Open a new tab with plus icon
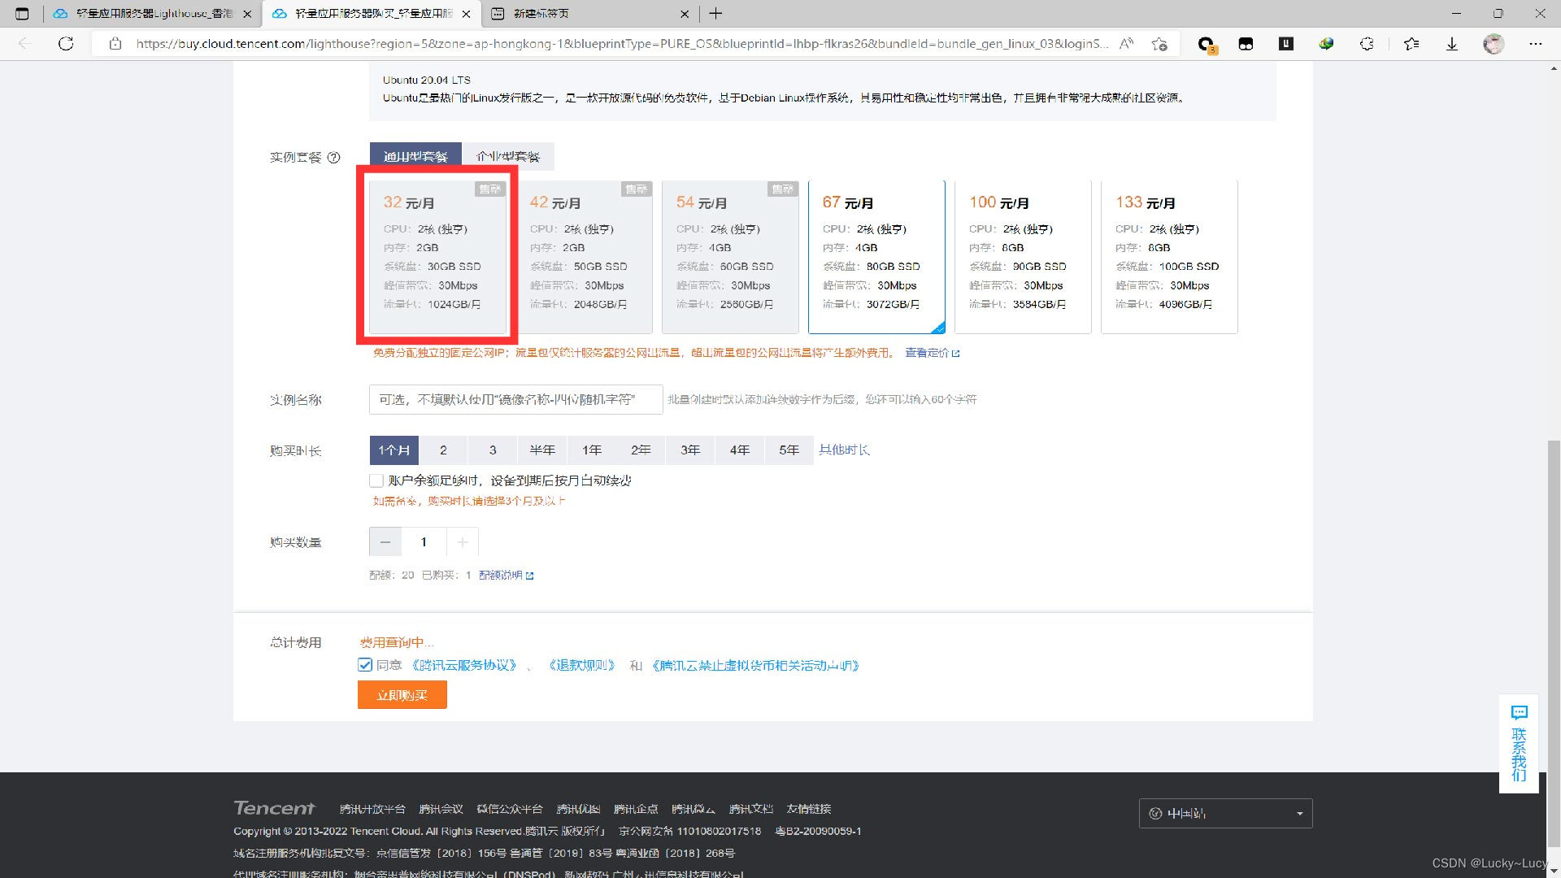 click(715, 14)
